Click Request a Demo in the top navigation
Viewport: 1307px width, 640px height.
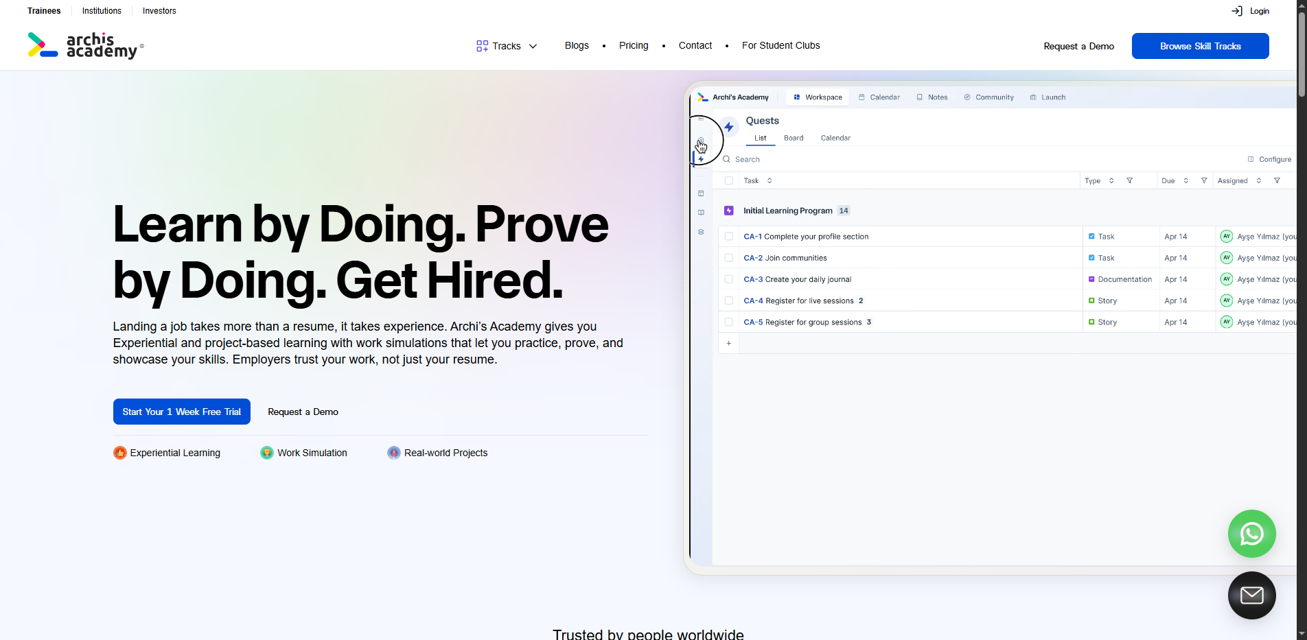(1078, 46)
